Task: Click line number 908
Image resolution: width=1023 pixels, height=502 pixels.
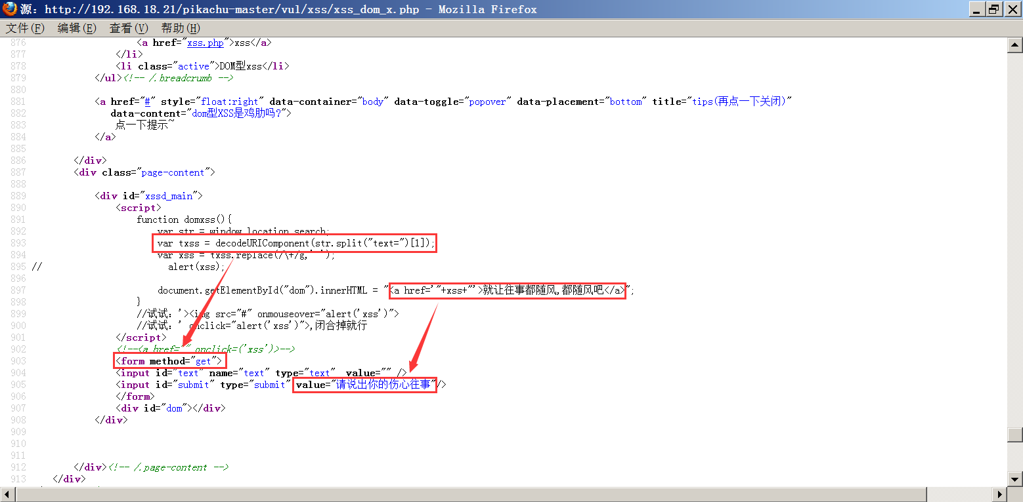Action: pyautogui.click(x=18, y=420)
